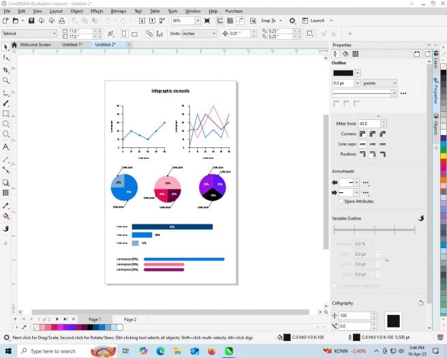Image resolution: width=447 pixels, height=358 pixels.
Task: Switch to the Welcome Screen tab
Action: point(35,44)
